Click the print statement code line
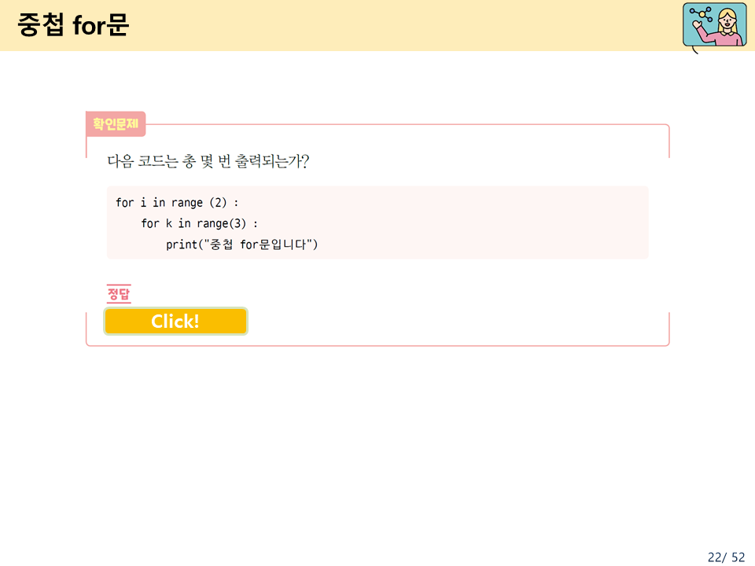755x566 pixels. coord(241,244)
